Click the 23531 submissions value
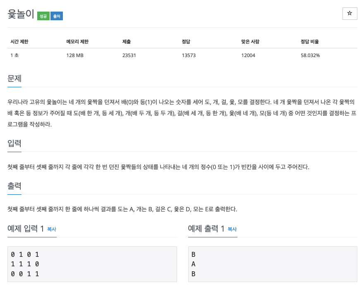This screenshot has height=287, width=364. (x=129, y=55)
